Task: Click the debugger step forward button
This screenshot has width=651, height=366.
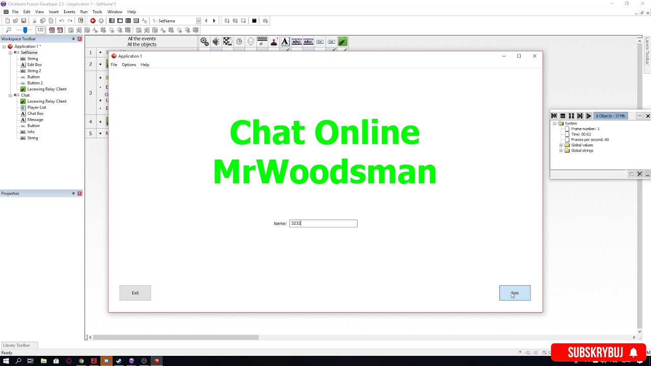Action: (x=580, y=116)
